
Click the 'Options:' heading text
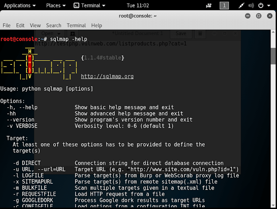click(13, 101)
